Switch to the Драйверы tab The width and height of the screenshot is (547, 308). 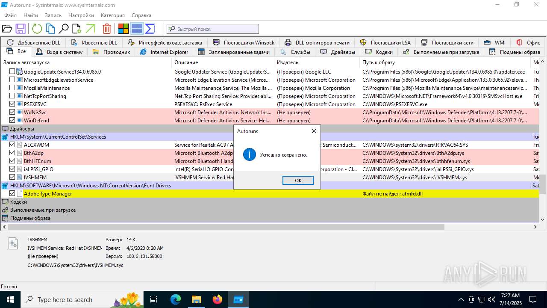click(x=338, y=52)
